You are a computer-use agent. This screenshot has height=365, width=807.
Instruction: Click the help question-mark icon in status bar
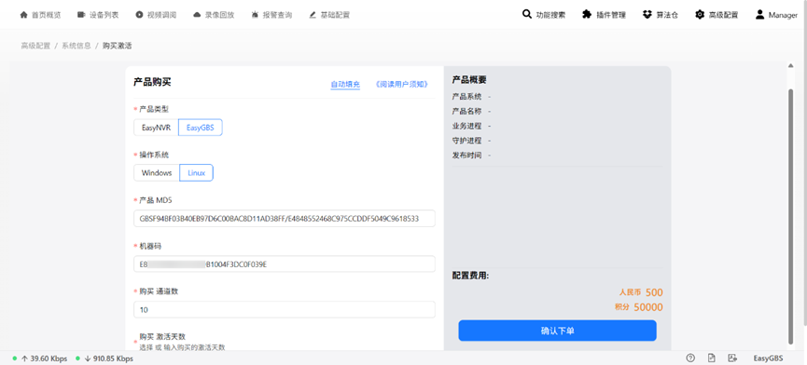tap(690, 358)
